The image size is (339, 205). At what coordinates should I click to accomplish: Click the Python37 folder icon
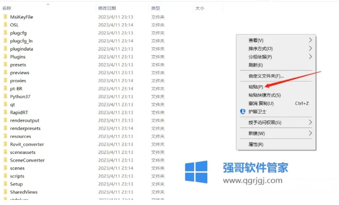pos(6,97)
